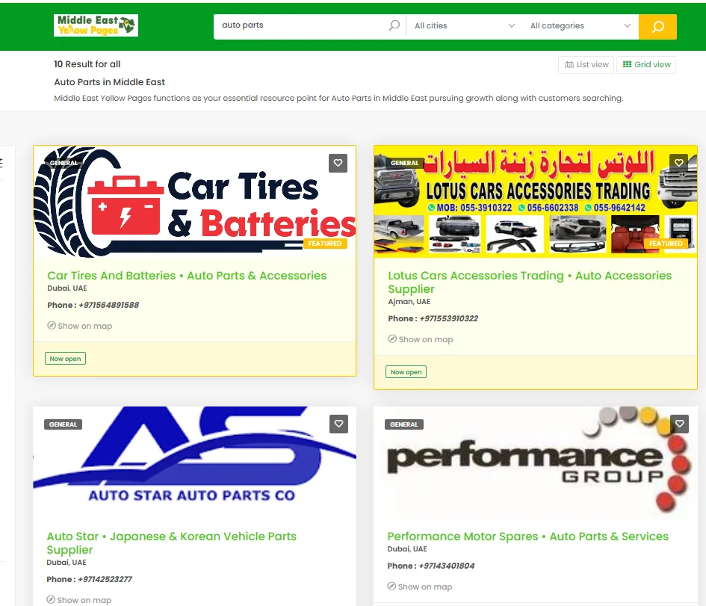Call phone number +97143401804

[x=446, y=566]
